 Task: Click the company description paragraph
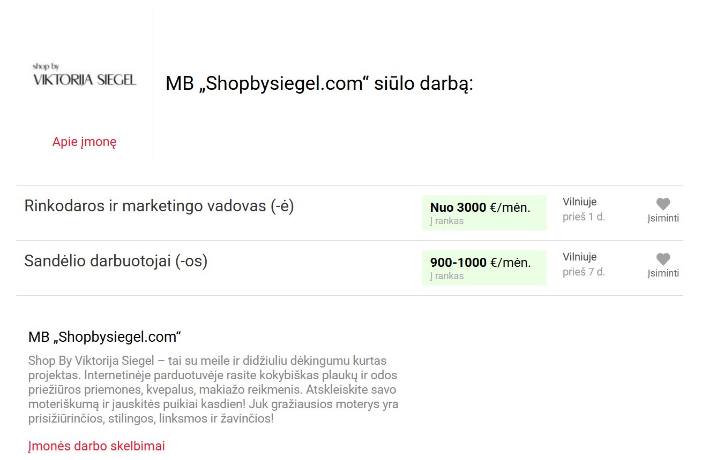click(213, 389)
